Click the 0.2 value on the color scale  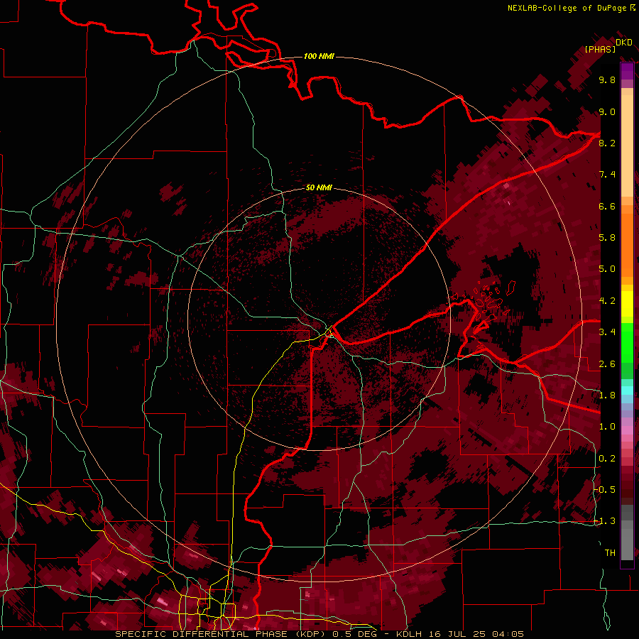point(607,458)
